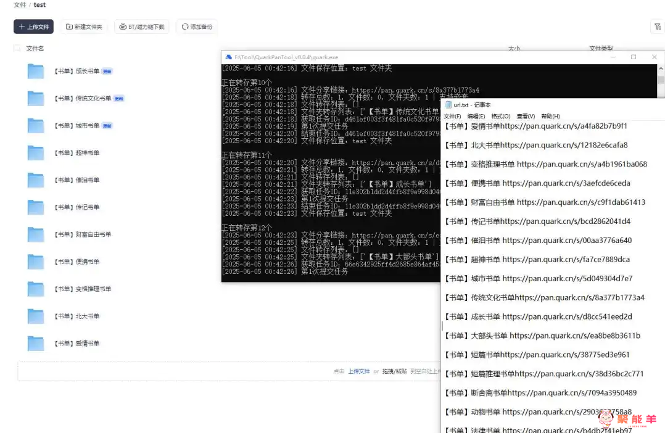Click the 变格推理书单 line in Notepad
Viewport: 665px width, 433px height.
point(546,164)
